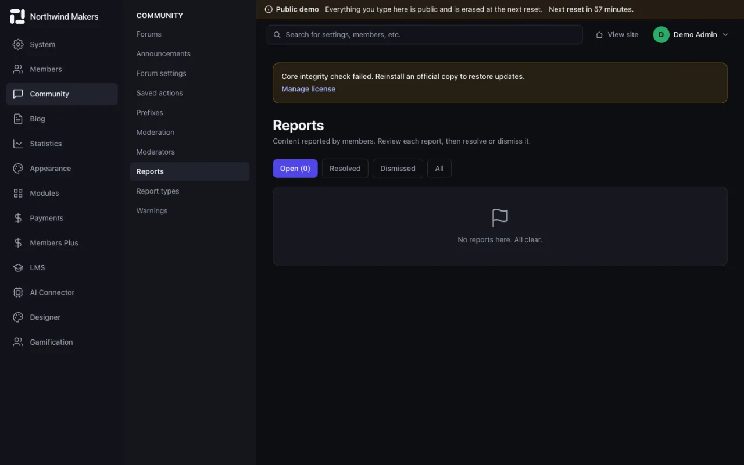Open Appearance via its palette icon
Screen dimensions: 744x465
point(18,169)
